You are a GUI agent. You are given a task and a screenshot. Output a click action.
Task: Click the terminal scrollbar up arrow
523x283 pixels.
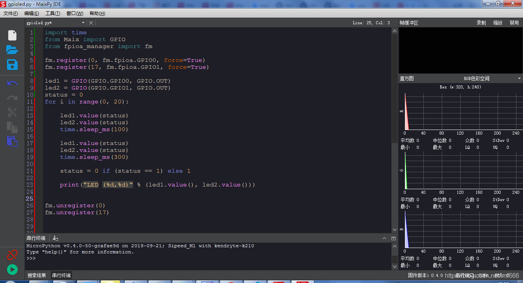click(x=395, y=246)
